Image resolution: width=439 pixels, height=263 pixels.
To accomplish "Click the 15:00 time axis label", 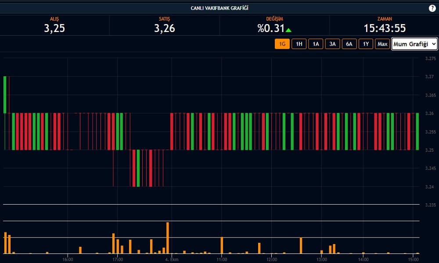I will tap(413, 259).
